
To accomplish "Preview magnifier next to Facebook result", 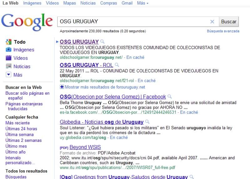I will coord(170,97).
